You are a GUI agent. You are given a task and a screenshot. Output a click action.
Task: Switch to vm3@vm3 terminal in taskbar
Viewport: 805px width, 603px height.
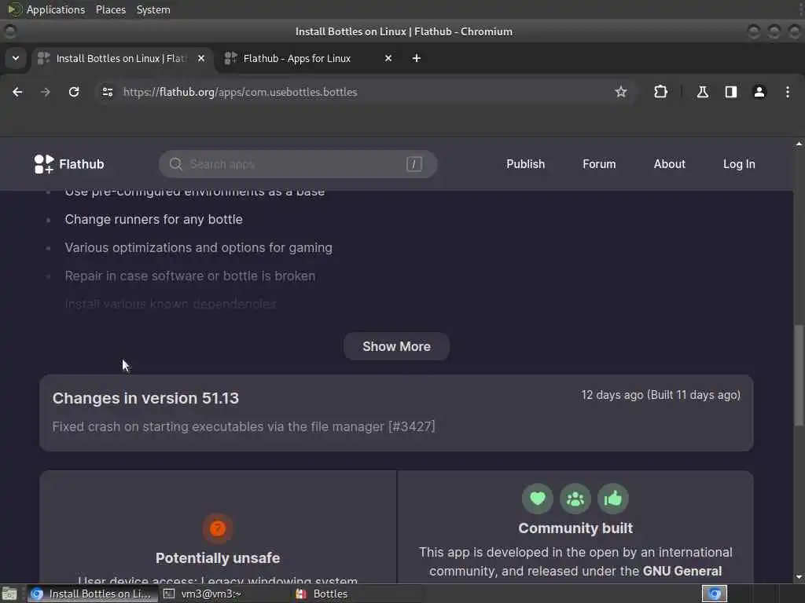pyautogui.click(x=223, y=594)
